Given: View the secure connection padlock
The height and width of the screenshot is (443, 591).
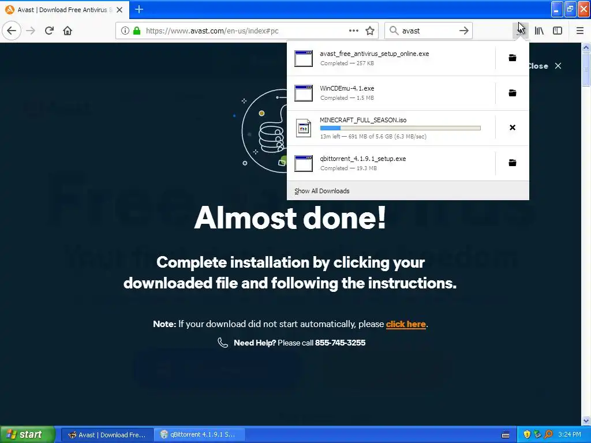Looking at the screenshot, I should point(137,31).
